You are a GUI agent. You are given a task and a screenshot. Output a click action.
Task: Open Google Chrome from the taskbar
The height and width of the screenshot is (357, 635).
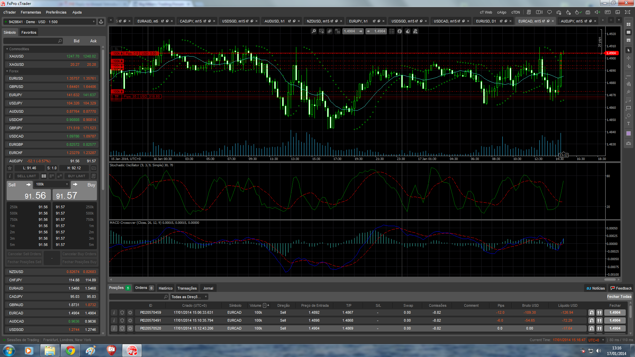click(70, 350)
